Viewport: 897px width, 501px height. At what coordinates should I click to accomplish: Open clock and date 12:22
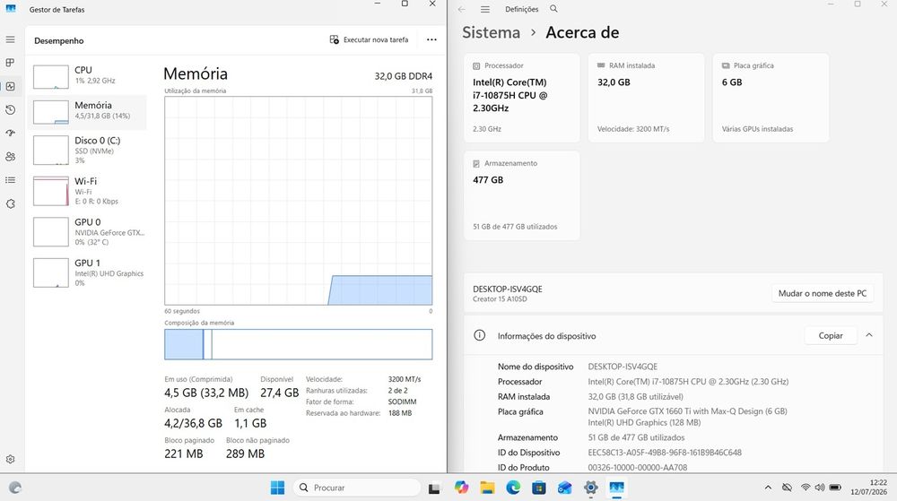(868, 488)
